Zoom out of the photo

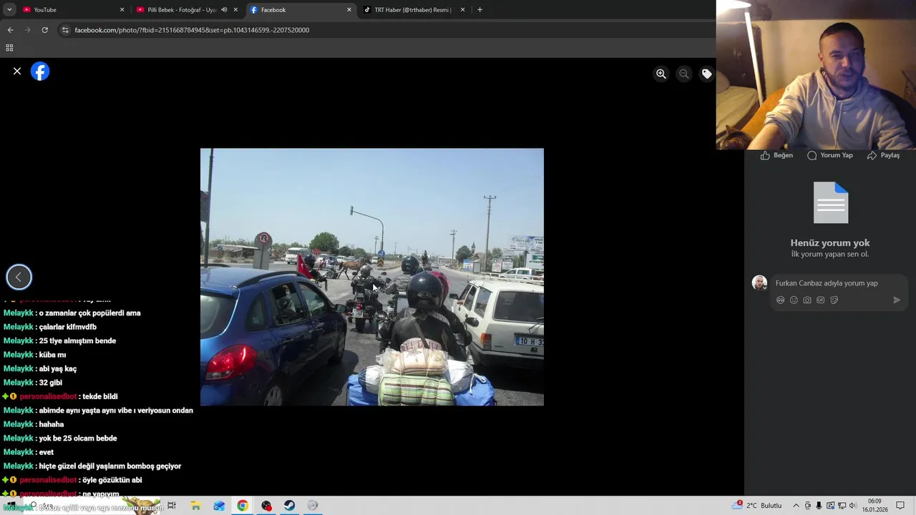click(x=684, y=74)
